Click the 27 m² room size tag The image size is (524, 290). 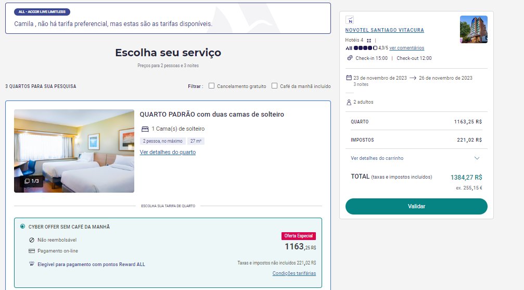[196, 141]
